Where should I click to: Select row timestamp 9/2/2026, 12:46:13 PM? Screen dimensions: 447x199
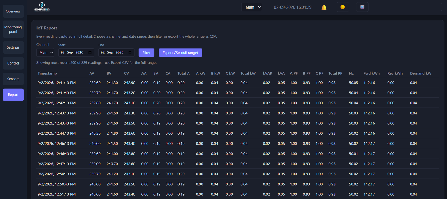click(57, 144)
